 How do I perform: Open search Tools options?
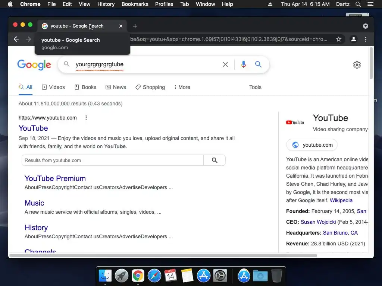[x=255, y=87]
